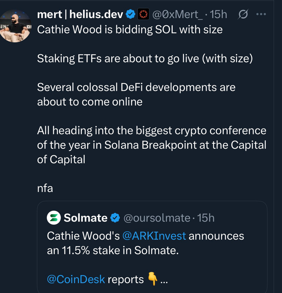The height and width of the screenshot is (293, 282).
Task: Click the Grok slashed-circle icon
Action: pos(243,14)
